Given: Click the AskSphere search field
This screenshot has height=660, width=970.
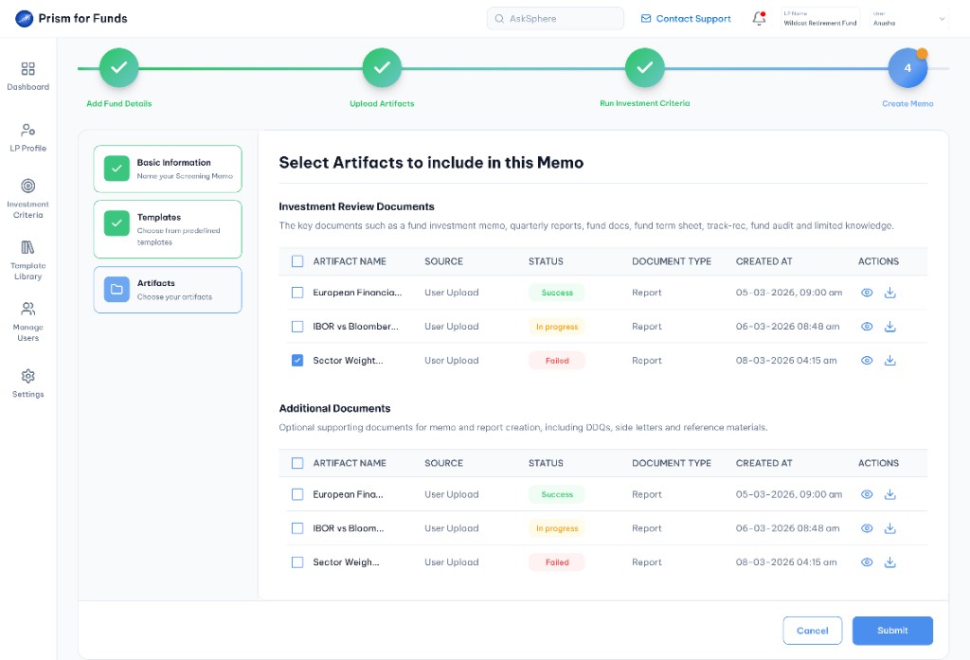Looking at the screenshot, I should (555, 19).
